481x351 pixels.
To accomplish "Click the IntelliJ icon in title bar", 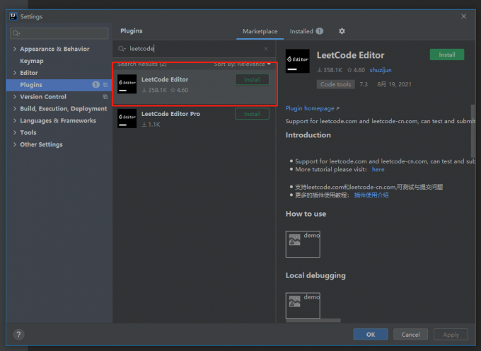I will click(x=13, y=16).
